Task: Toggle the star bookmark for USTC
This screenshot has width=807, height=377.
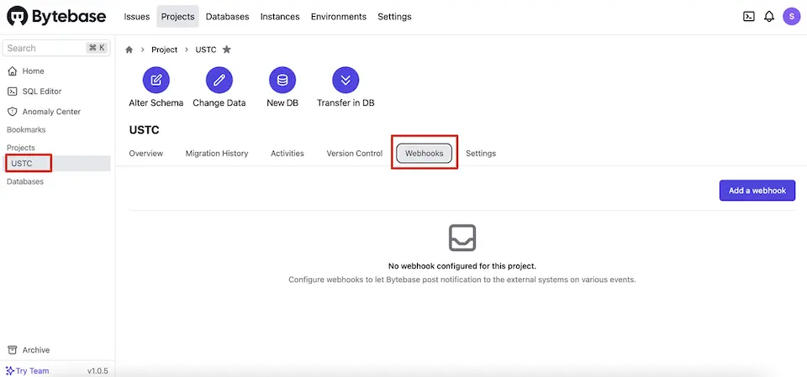Action: [x=226, y=50]
